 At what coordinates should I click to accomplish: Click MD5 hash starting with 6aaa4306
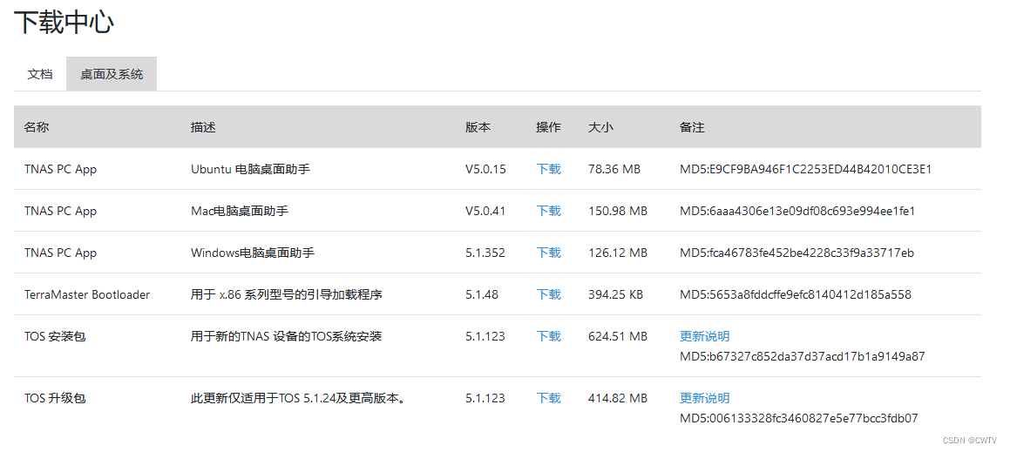[x=797, y=211]
